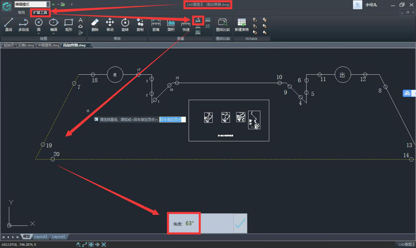Click the angle measurement icon

[x=198, y=20]
